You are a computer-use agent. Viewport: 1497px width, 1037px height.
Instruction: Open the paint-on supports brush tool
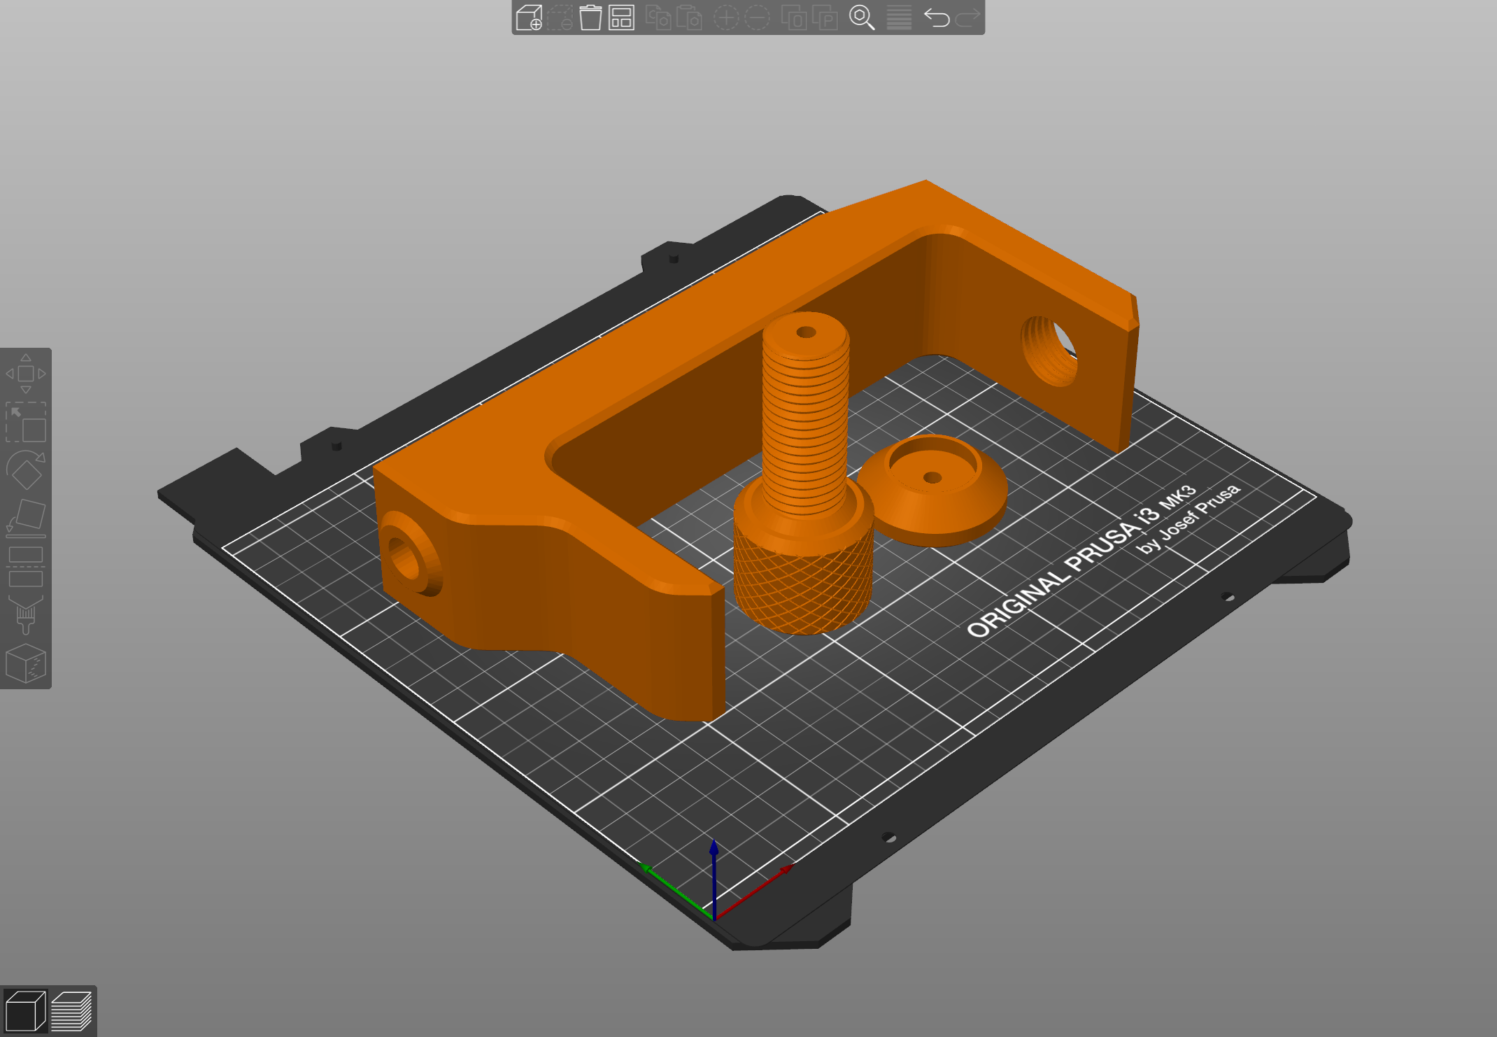26,615
